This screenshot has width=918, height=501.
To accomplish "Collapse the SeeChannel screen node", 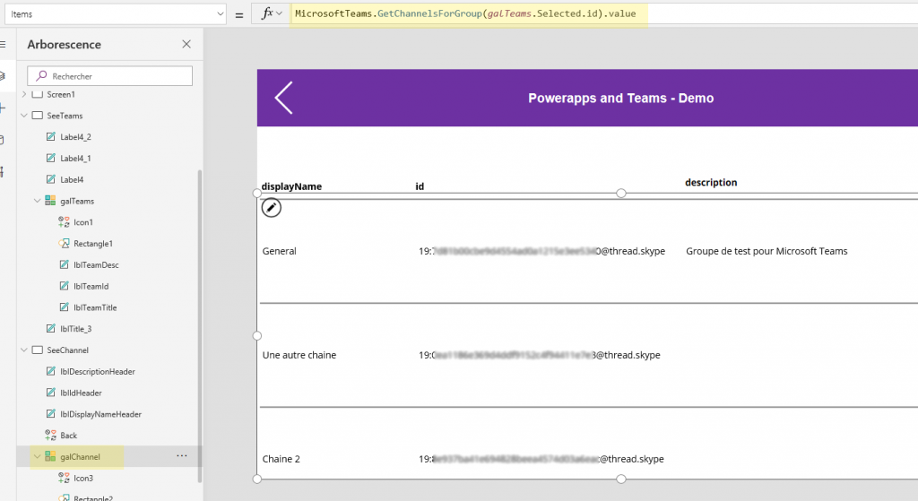I will tap(24, 350).
